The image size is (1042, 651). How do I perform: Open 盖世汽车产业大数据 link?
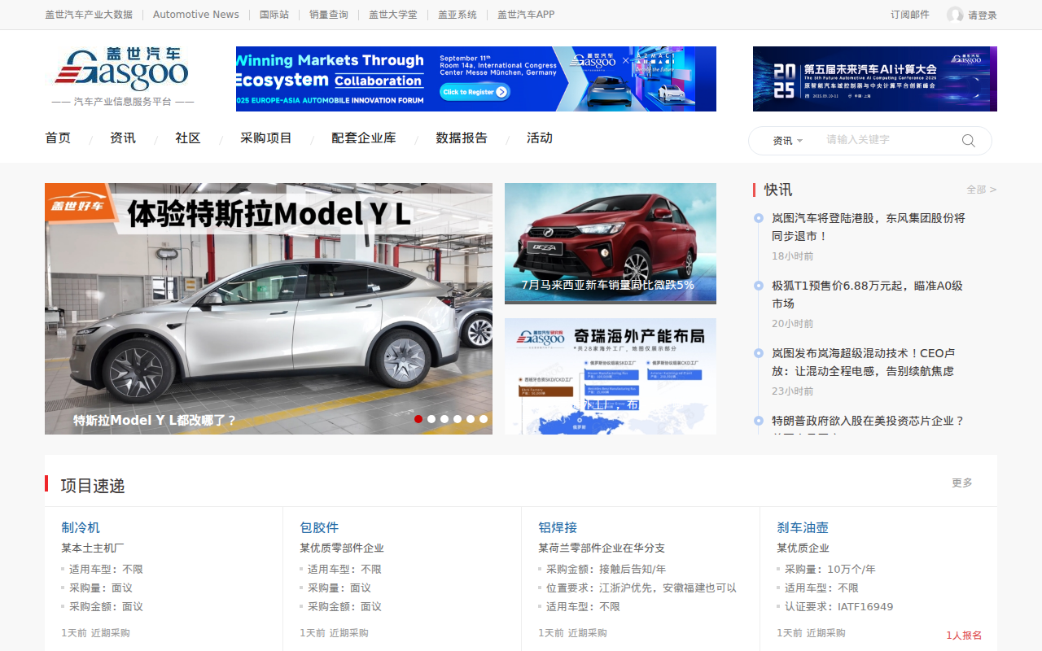89,15
